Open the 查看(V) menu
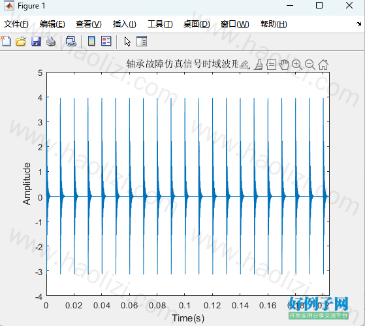This screenshot has height=326, width=365. tap(88, 24)
